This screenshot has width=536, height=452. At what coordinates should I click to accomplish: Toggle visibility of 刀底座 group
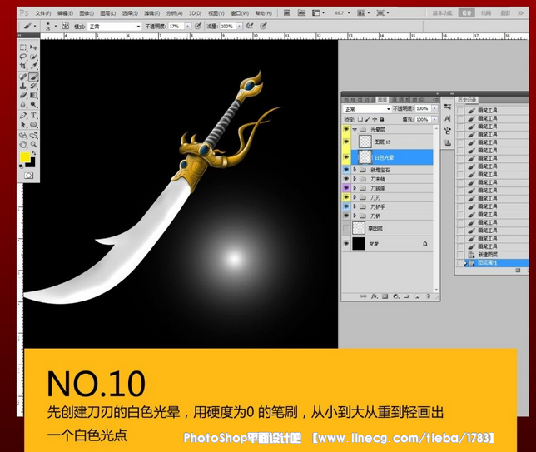tap(346, 188)
